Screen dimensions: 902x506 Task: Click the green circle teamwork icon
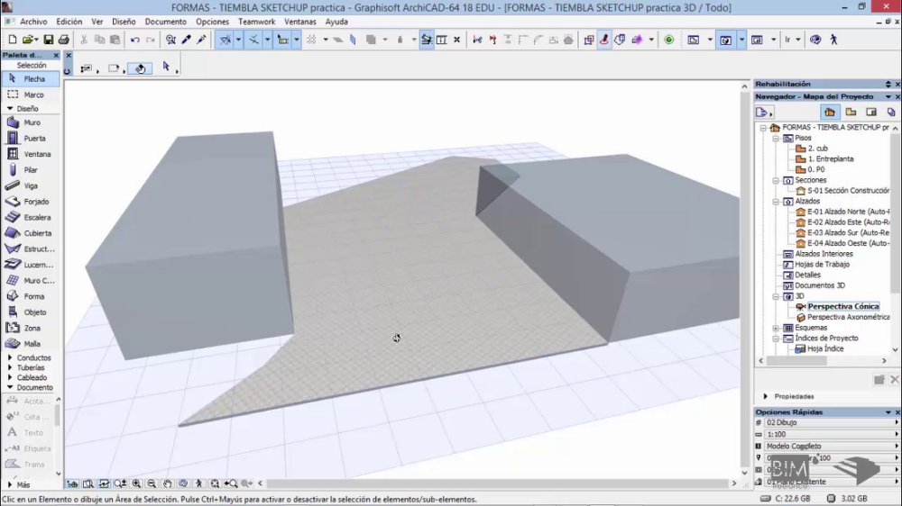(668, 40)
